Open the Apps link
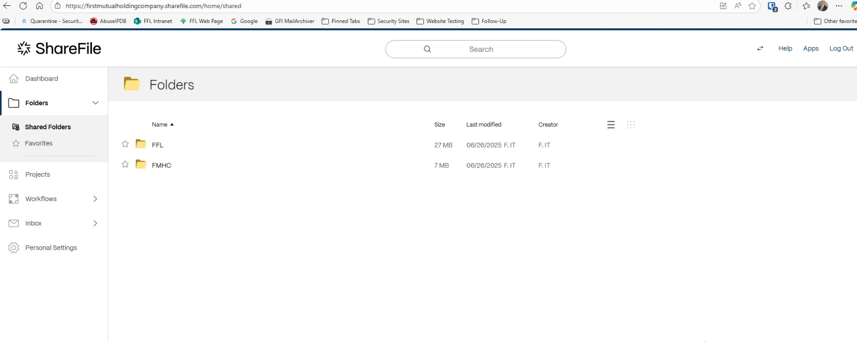The height and width of the screenshot is (342, 857). click(810, 49)
